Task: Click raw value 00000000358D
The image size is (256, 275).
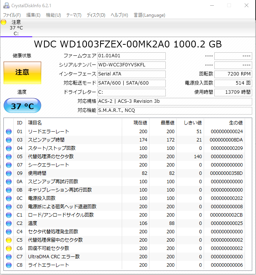Action: point(226,173)
